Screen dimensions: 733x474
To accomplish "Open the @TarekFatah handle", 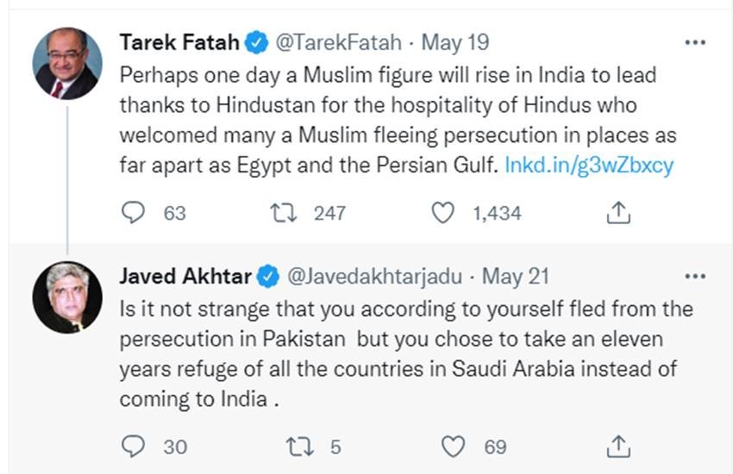I will pyautogui.click(x=338, y=42).
